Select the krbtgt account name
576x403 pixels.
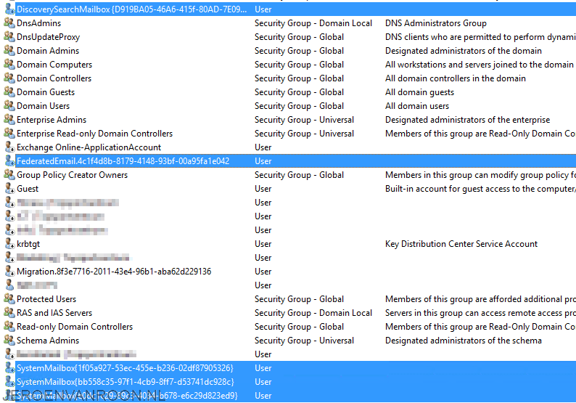tap(28, 243)
